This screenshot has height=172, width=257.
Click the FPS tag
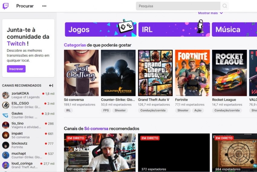(x=106, y=110)
